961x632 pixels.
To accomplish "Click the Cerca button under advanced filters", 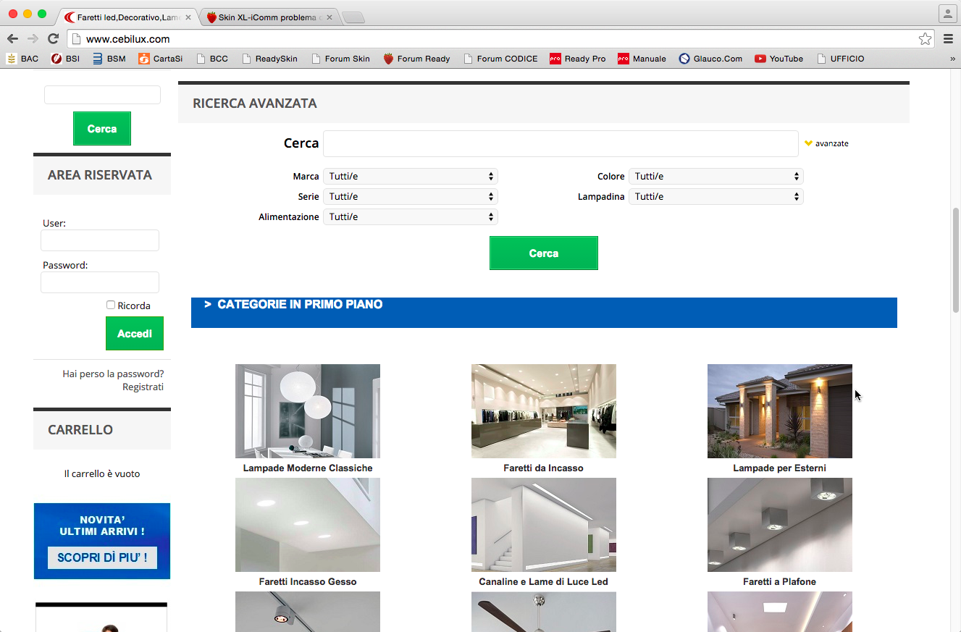I will pyautogui.click(x=544, y=253).
